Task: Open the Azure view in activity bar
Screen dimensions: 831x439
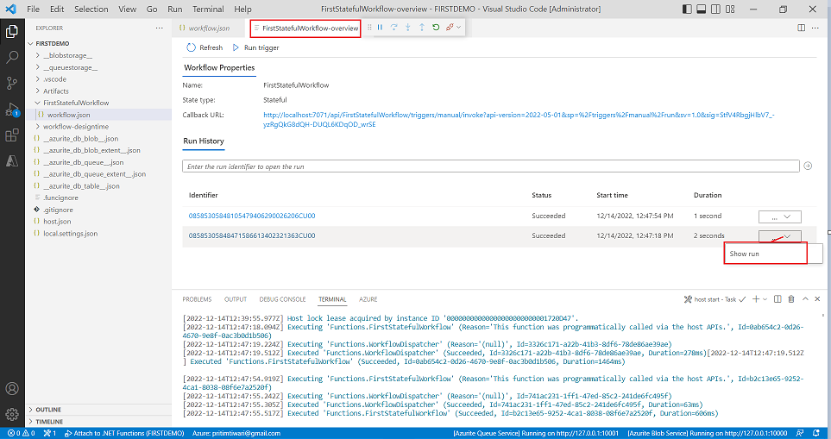Action: pos(12,161)
